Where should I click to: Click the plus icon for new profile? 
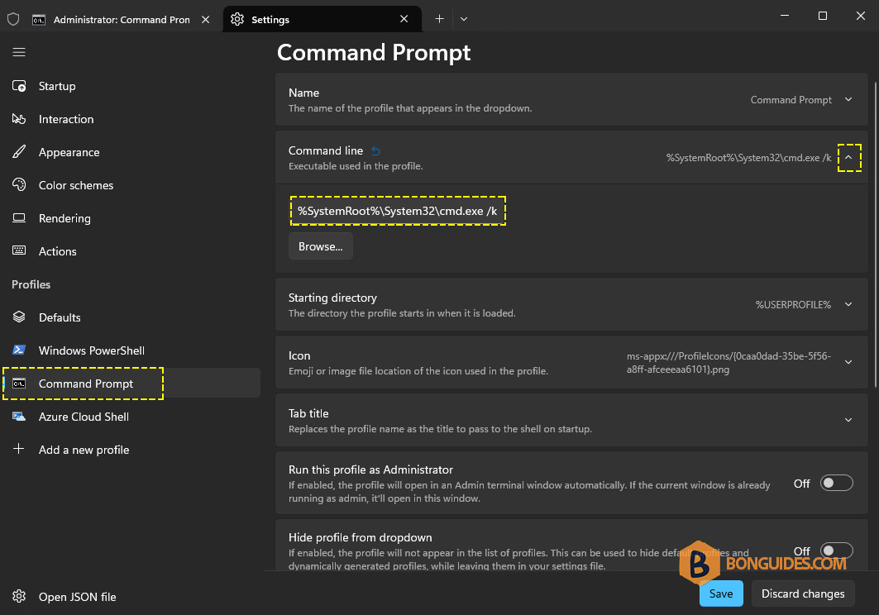pos(19,449)
